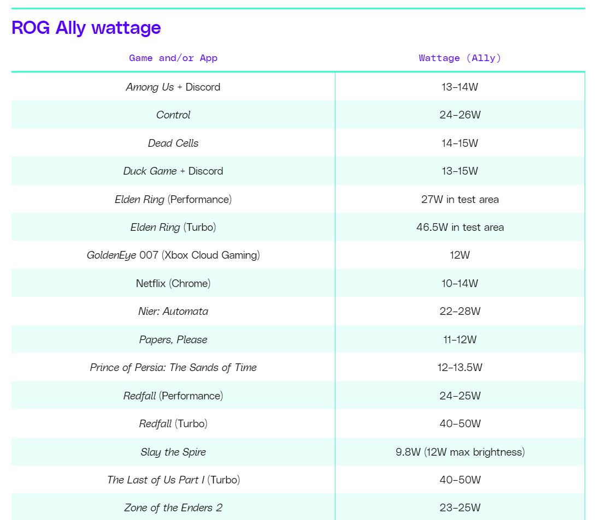Screen dimensions: 595x520
Task: Click the 'Nier: Automata' cell
Action: 173,312
